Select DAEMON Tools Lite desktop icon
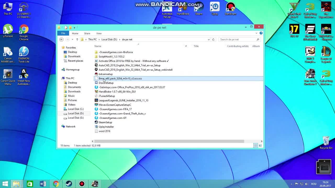 [x=24, y=55]
